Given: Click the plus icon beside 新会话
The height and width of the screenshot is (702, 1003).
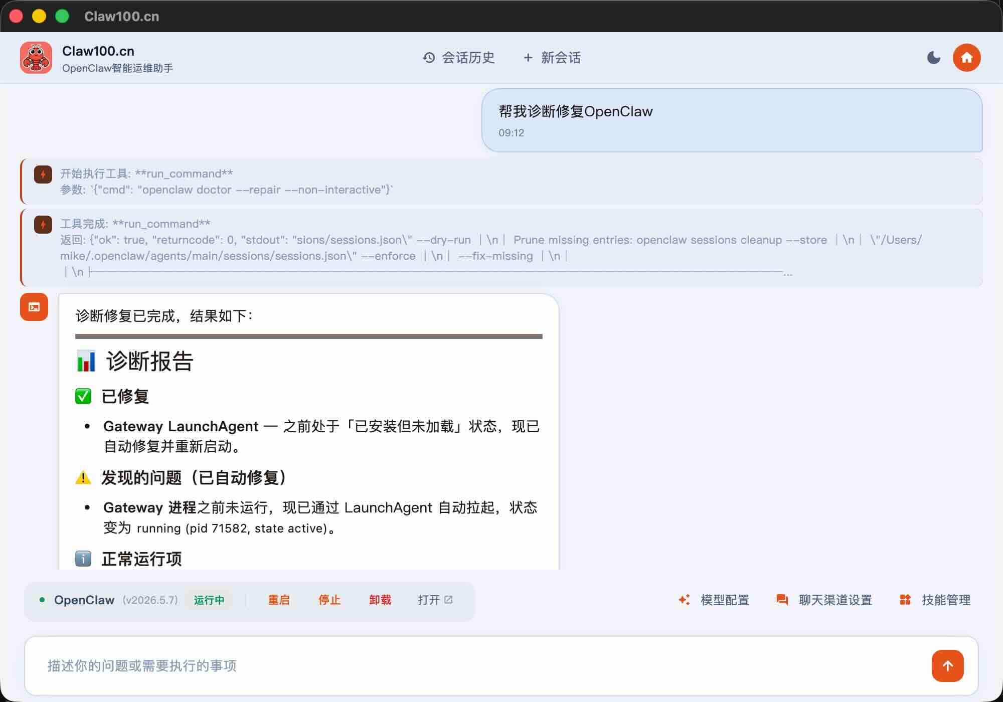Looking at the screenshot, I should 528,58.
